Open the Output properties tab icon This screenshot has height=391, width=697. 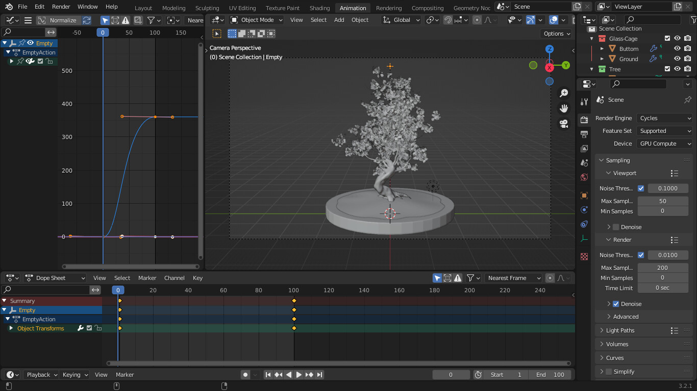click(584, 134)
